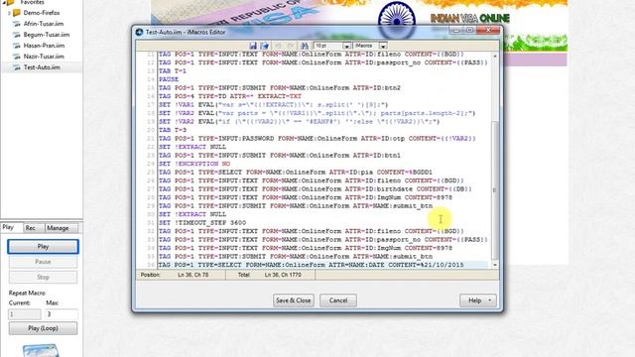Click line 36 DATE CONTENT line
Screen dimensions: 635x357
[311, 265]
